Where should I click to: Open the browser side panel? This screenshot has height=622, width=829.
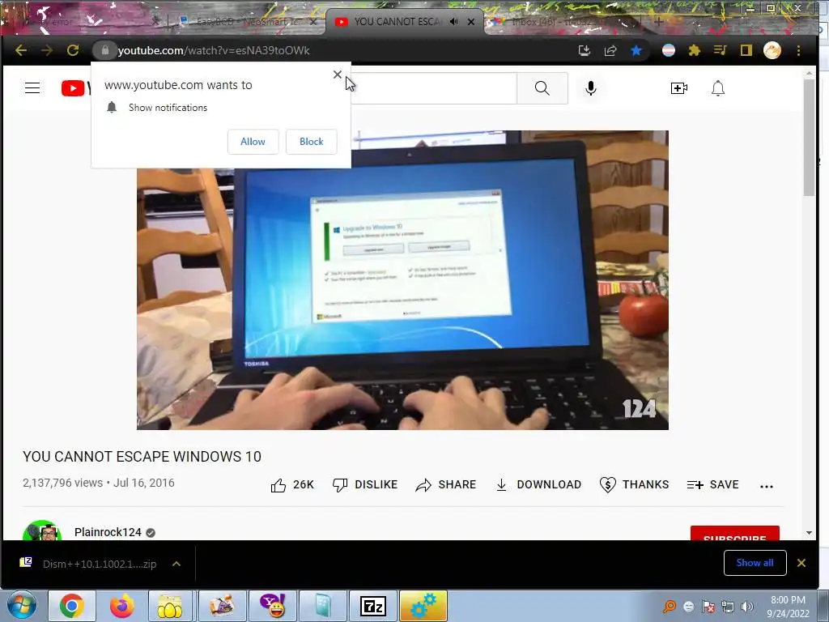(x=746, y=50)
